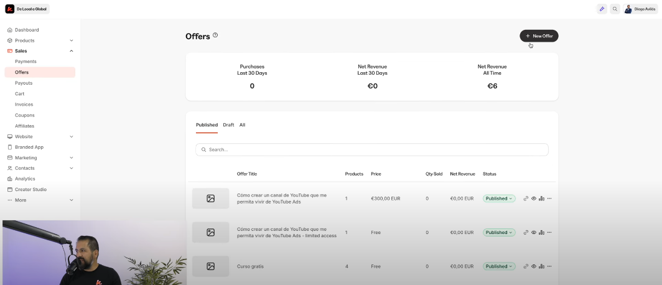Open the AI sparkle assistant icon
Screen dimensions: 662x285
[x=602, y=9]
